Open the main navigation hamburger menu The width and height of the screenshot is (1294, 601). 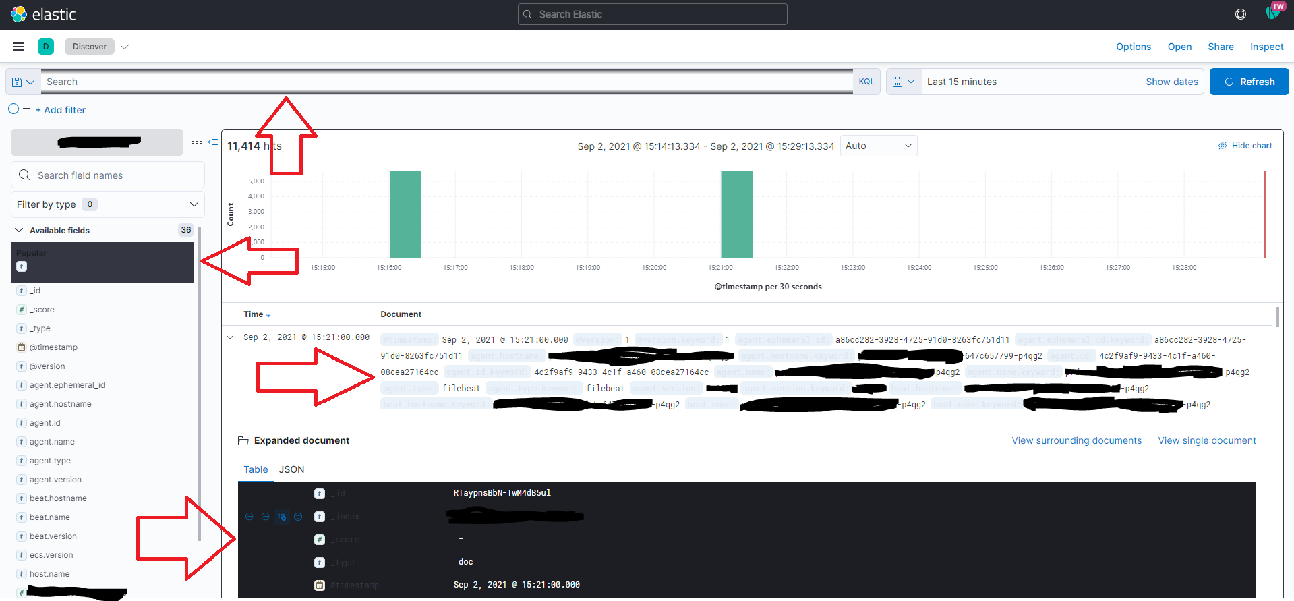click(19, 47)
